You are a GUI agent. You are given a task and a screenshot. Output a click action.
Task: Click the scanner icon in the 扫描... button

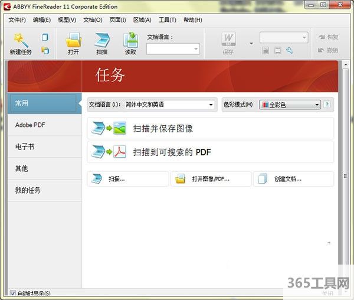(97, 179)
